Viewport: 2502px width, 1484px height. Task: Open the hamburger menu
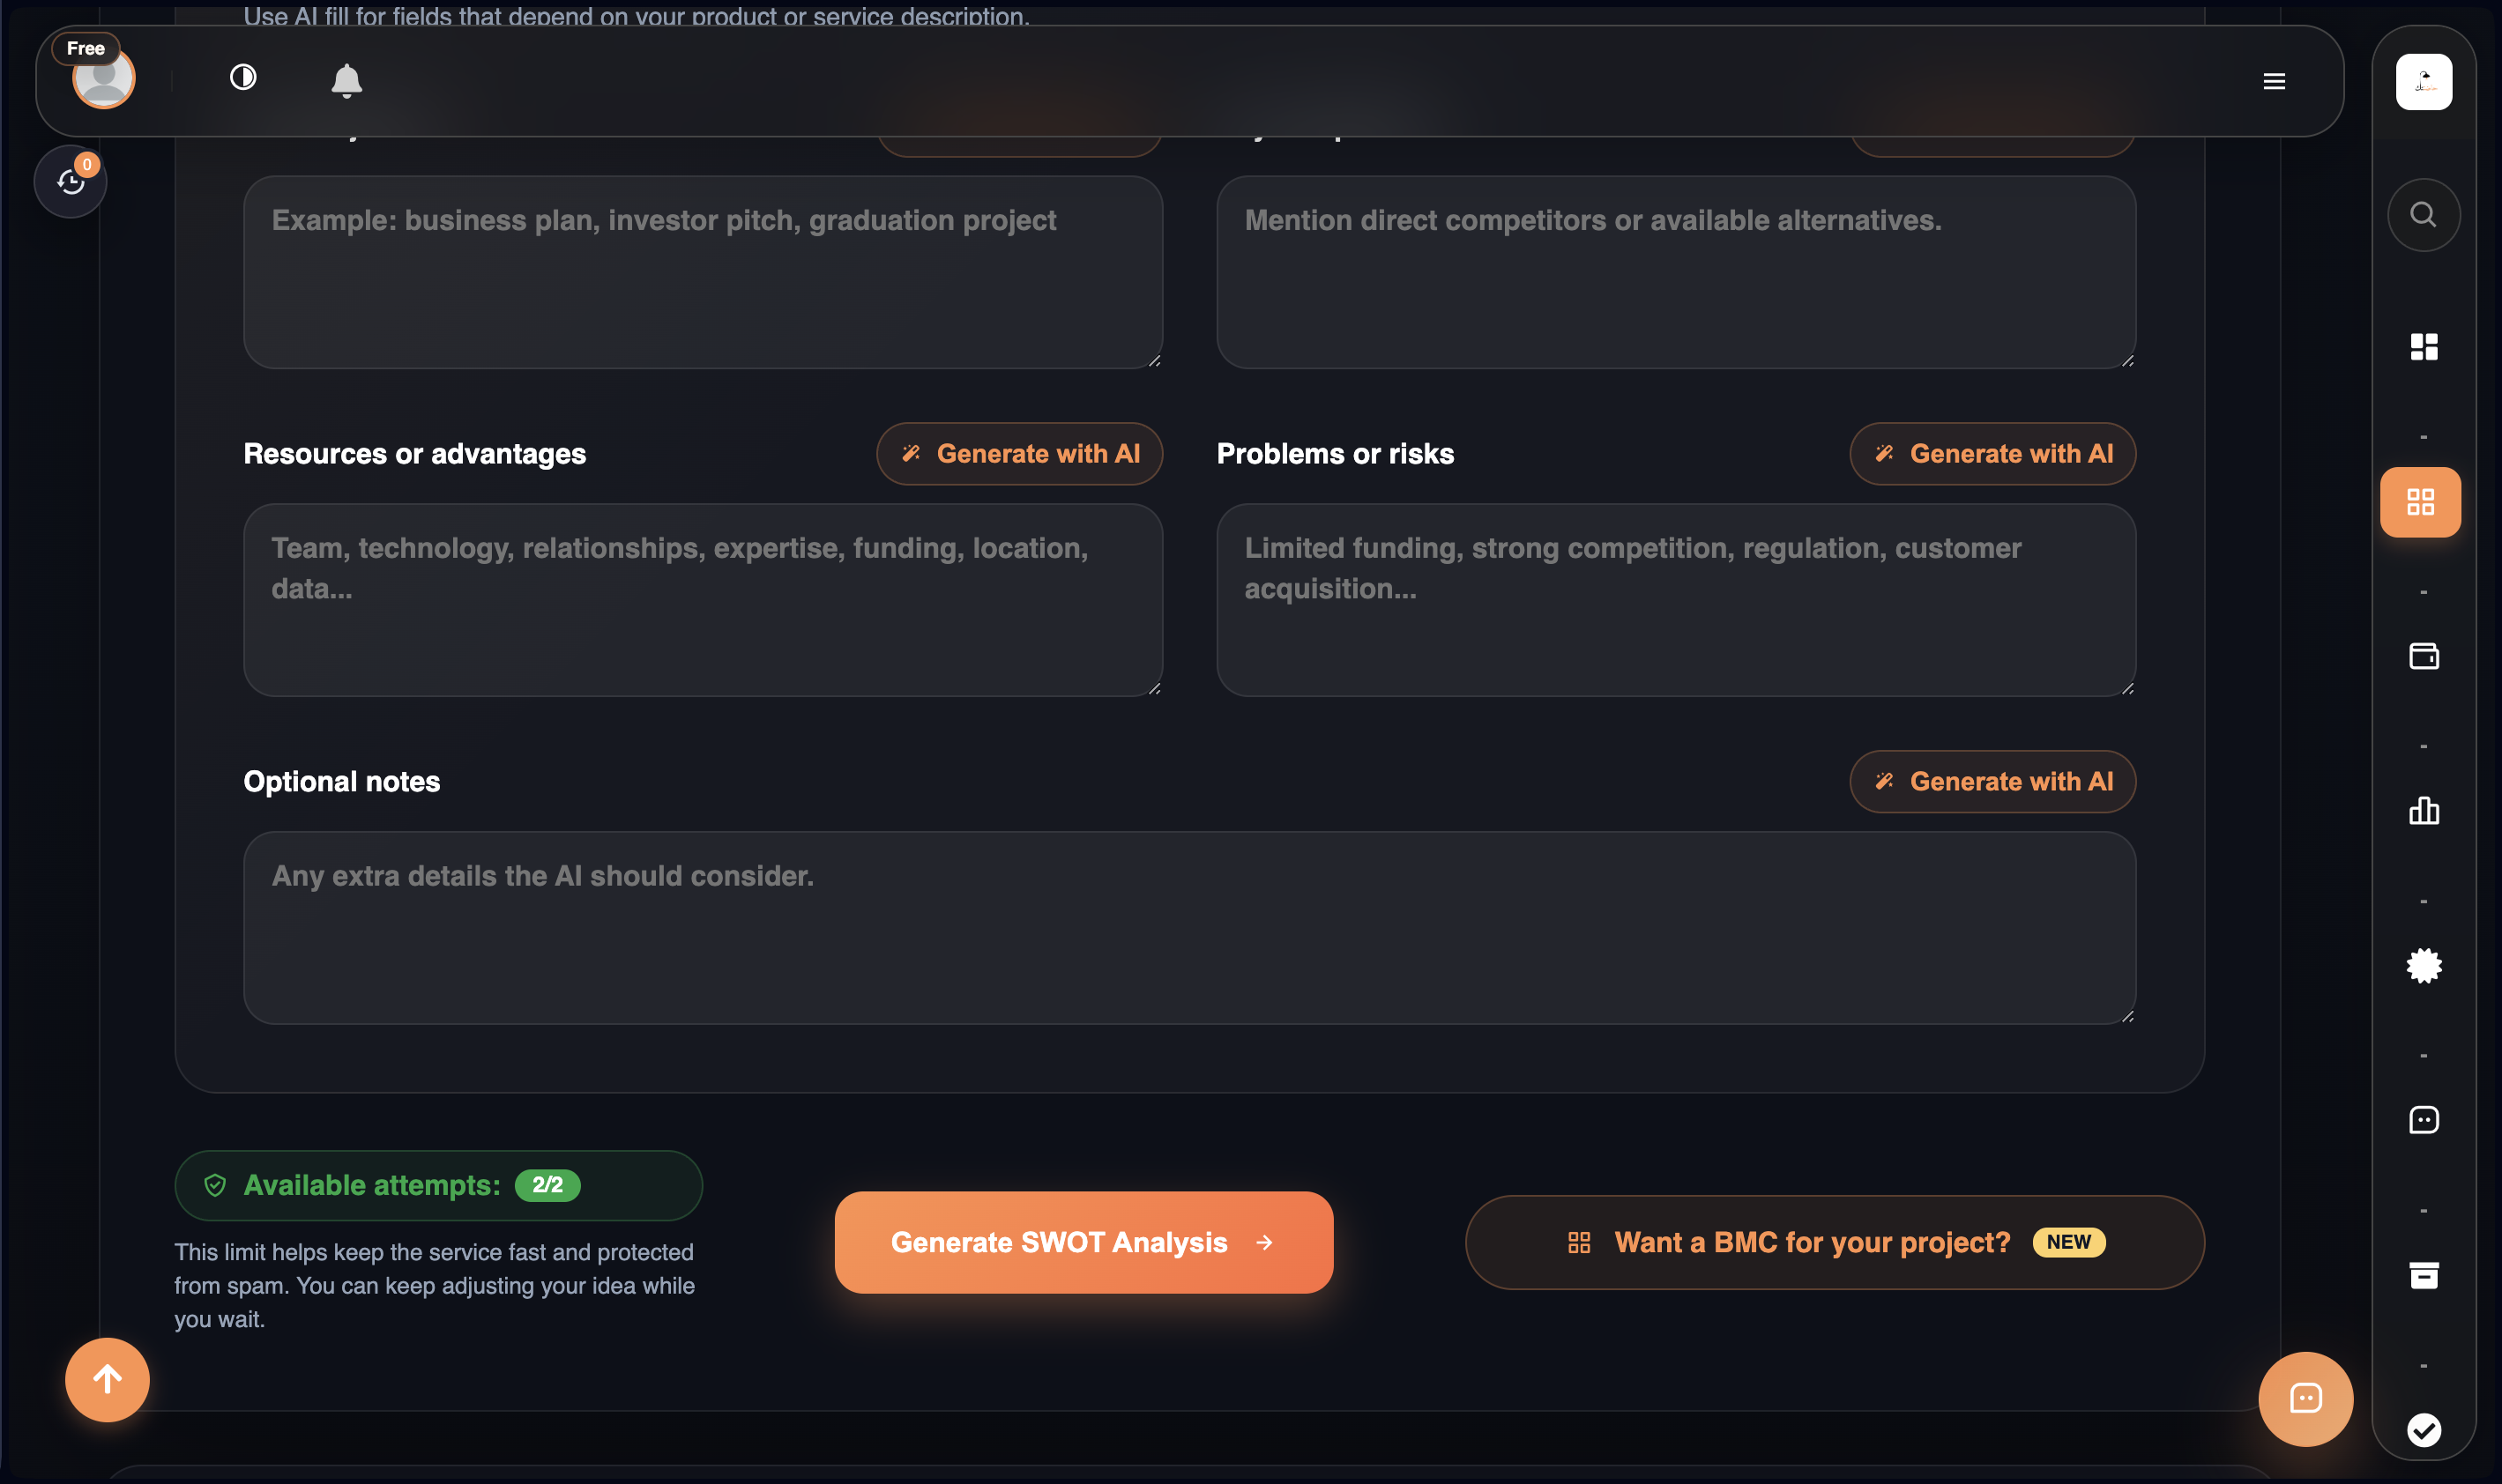click(2274, 81)
